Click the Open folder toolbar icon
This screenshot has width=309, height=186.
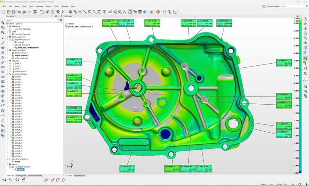click(x=9, y=12)
